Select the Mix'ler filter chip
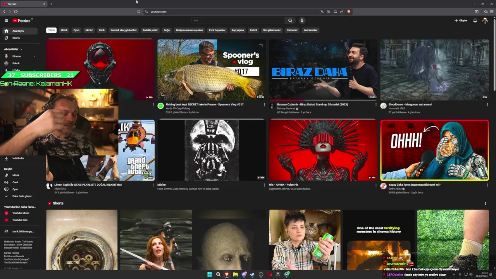Screen dimensions: 496x279 [x=89, y=30]
